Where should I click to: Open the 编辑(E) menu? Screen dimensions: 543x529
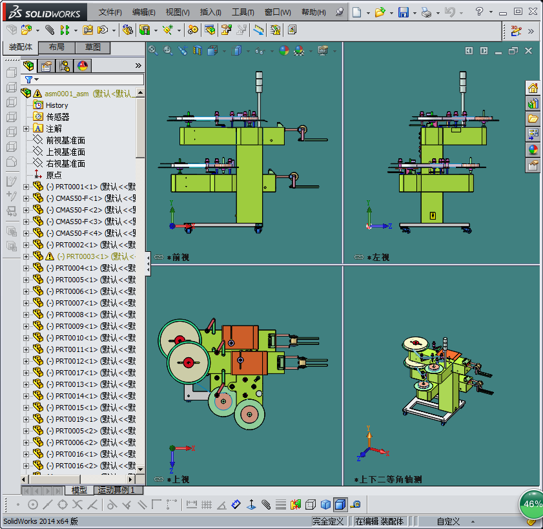[x=144, y=12]
